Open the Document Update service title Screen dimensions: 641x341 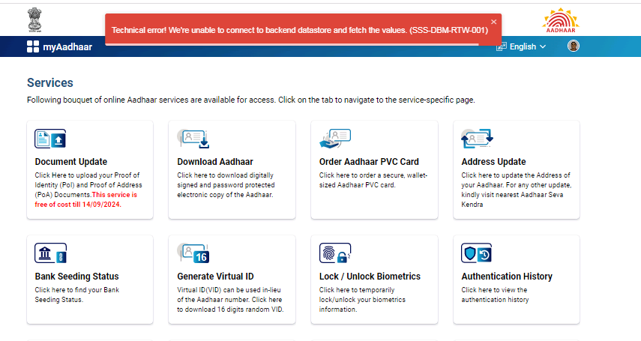(x=71, y=161)
